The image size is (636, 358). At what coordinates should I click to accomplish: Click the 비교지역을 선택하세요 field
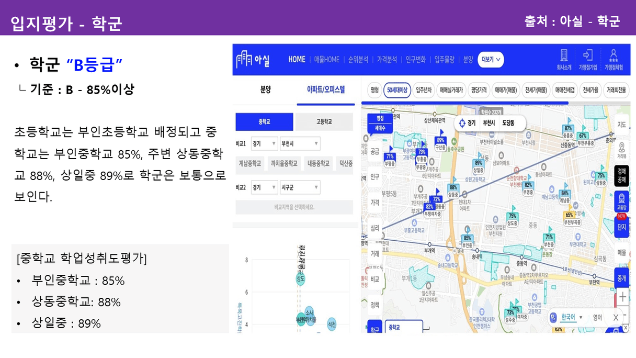[294, 207]
